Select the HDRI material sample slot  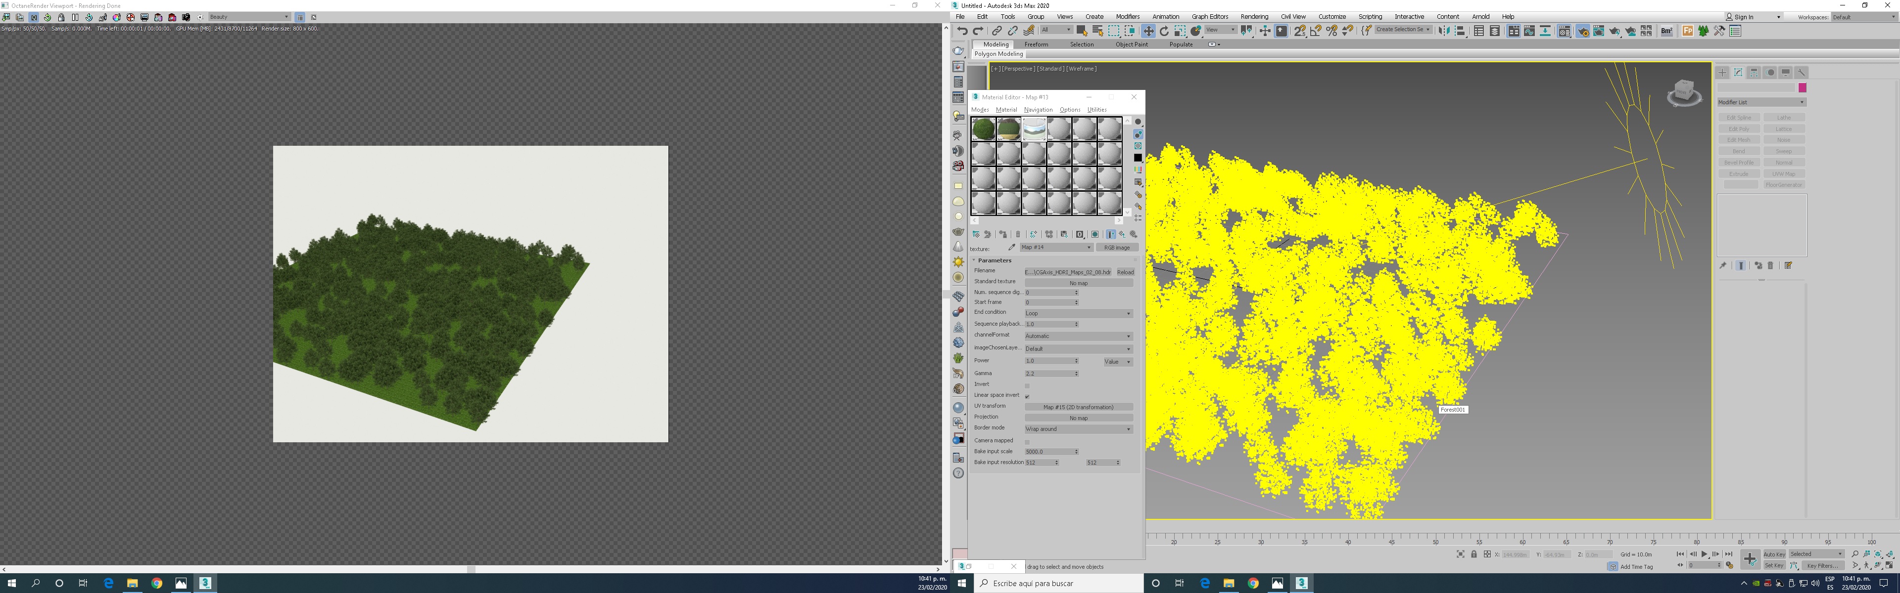coord(1034,129)
